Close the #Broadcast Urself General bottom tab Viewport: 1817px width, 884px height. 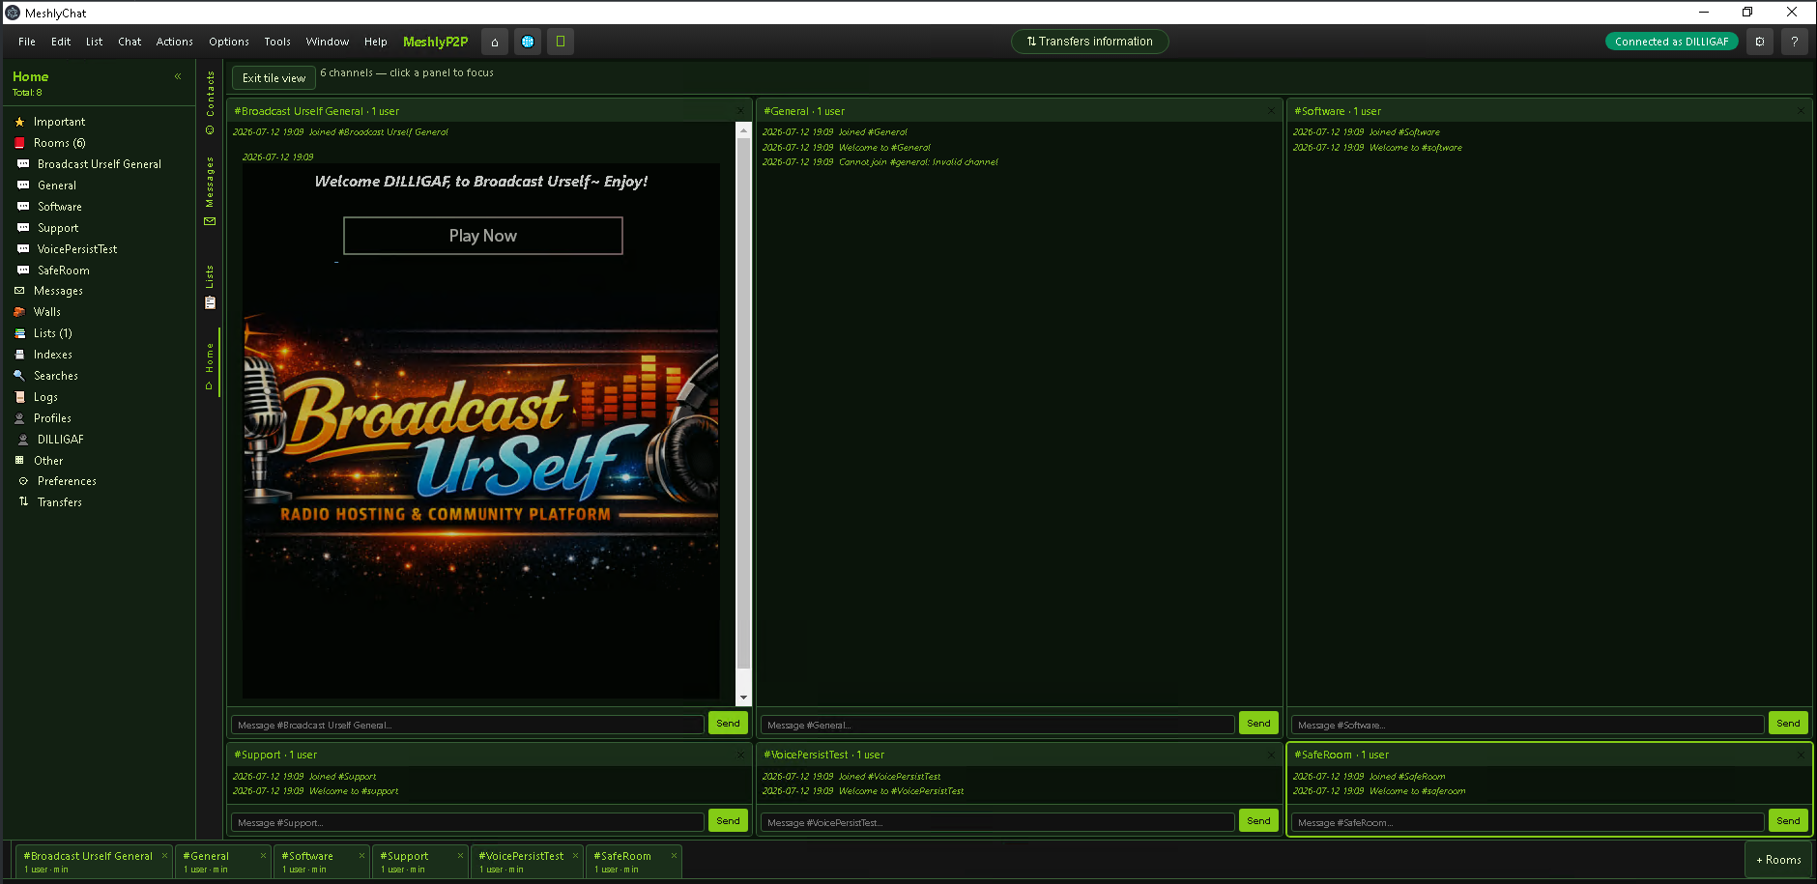pos(164,855)
